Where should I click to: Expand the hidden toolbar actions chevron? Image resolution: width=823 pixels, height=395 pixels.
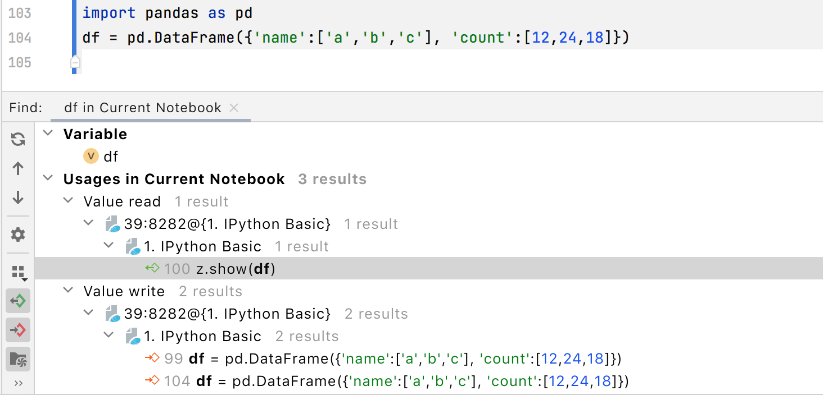pos(17,384)
